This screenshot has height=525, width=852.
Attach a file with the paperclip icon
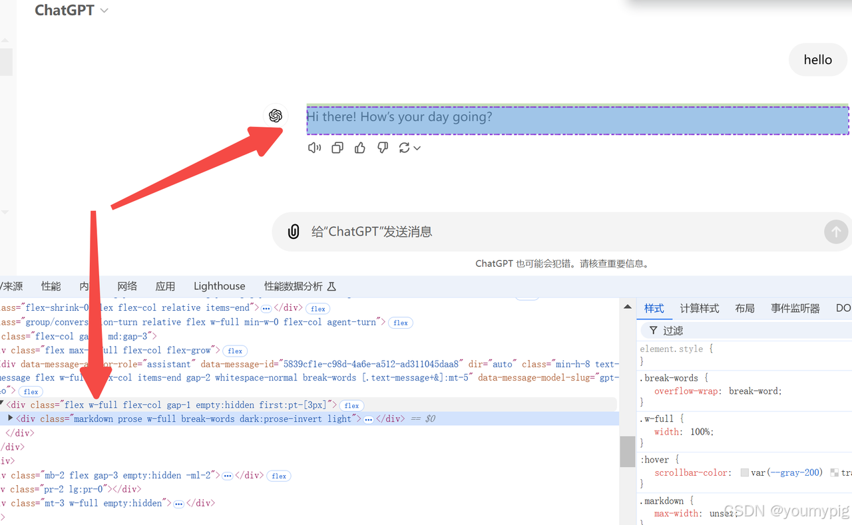point(293,232)
